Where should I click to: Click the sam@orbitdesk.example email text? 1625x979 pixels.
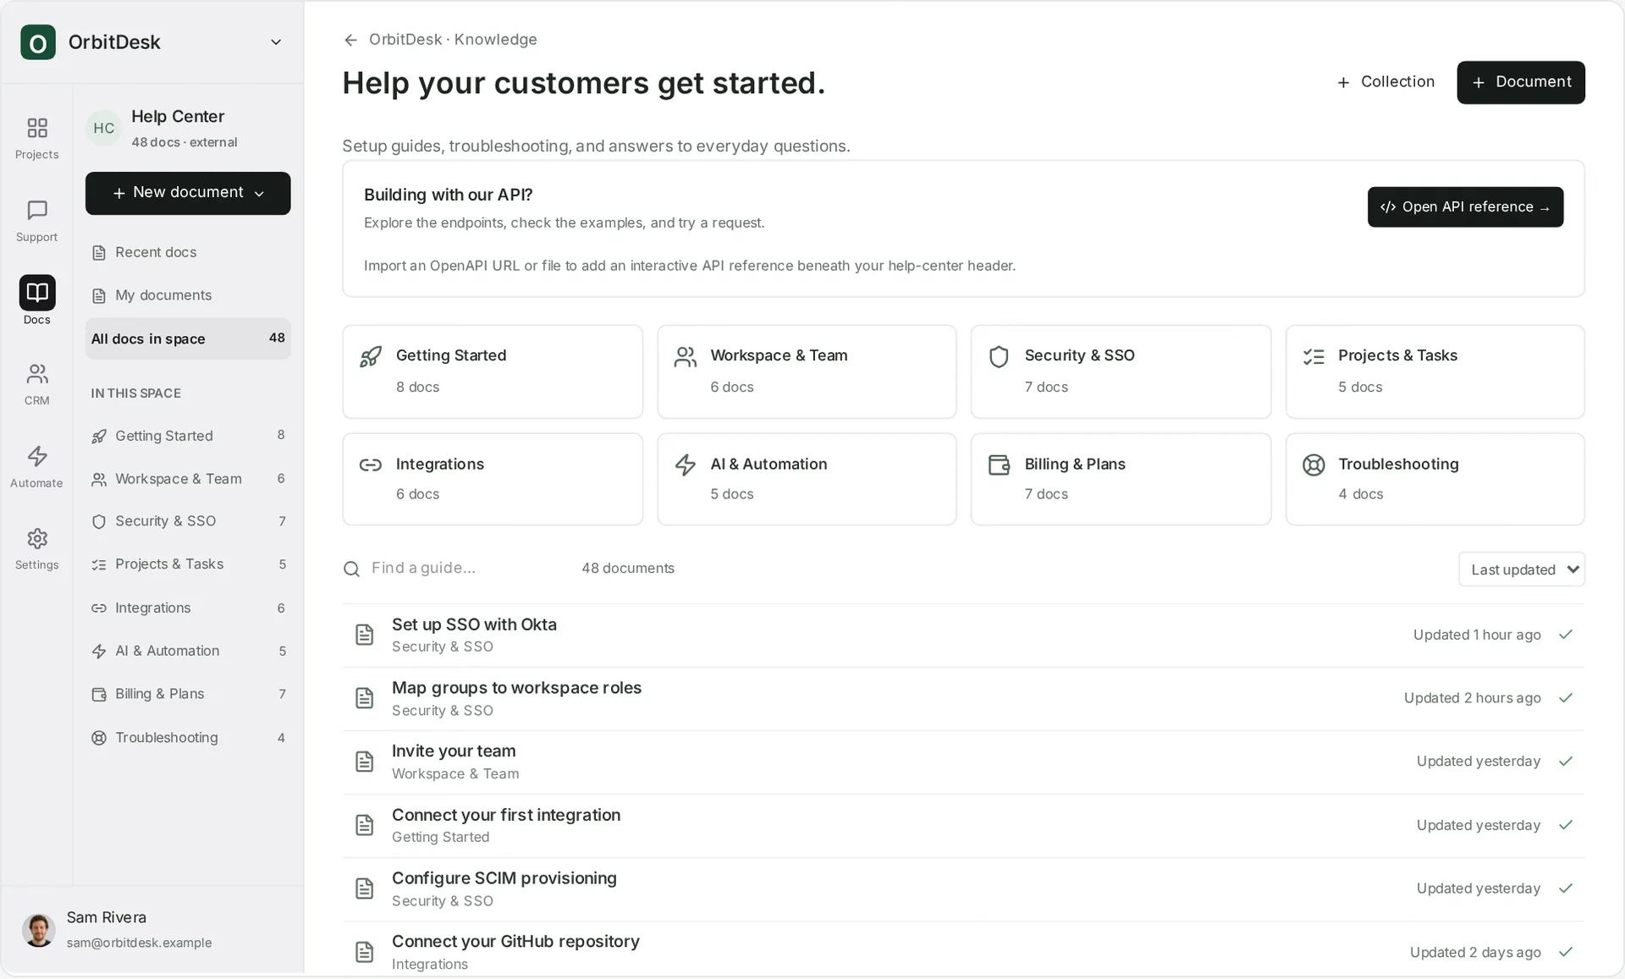pyautogui.click(x=139, y=943)
